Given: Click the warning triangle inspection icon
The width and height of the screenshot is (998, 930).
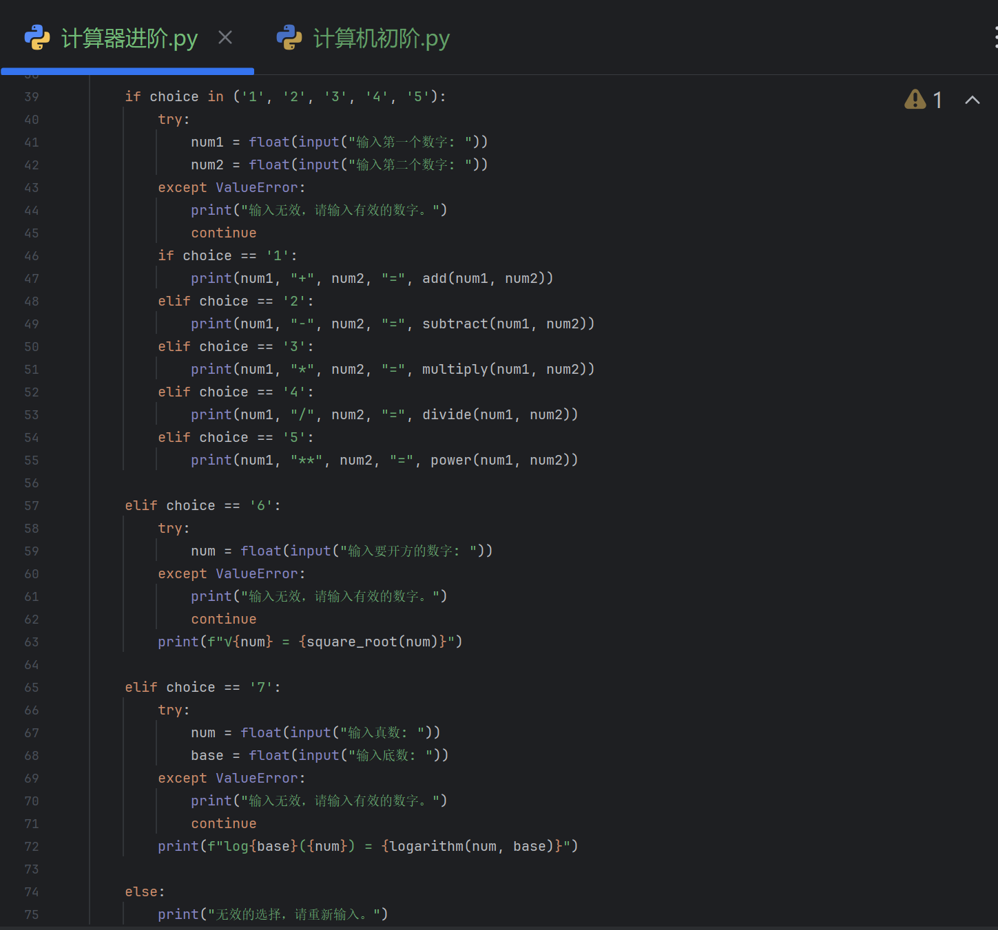Looking at the screenshot, I should coord(915,100).
